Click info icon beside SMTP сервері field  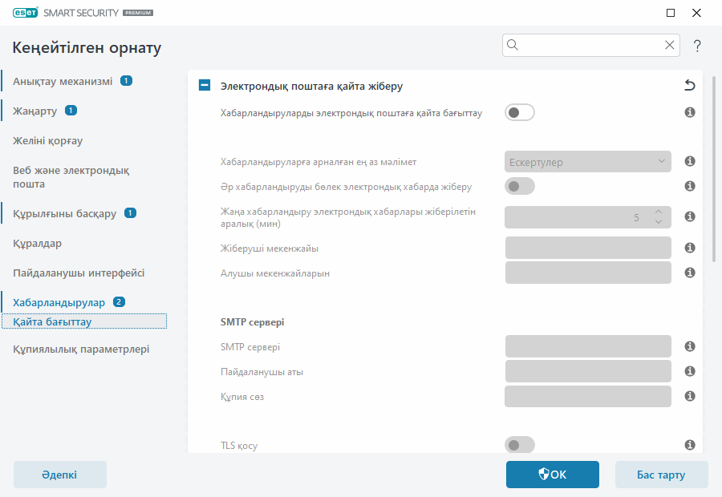coord(689,346)
